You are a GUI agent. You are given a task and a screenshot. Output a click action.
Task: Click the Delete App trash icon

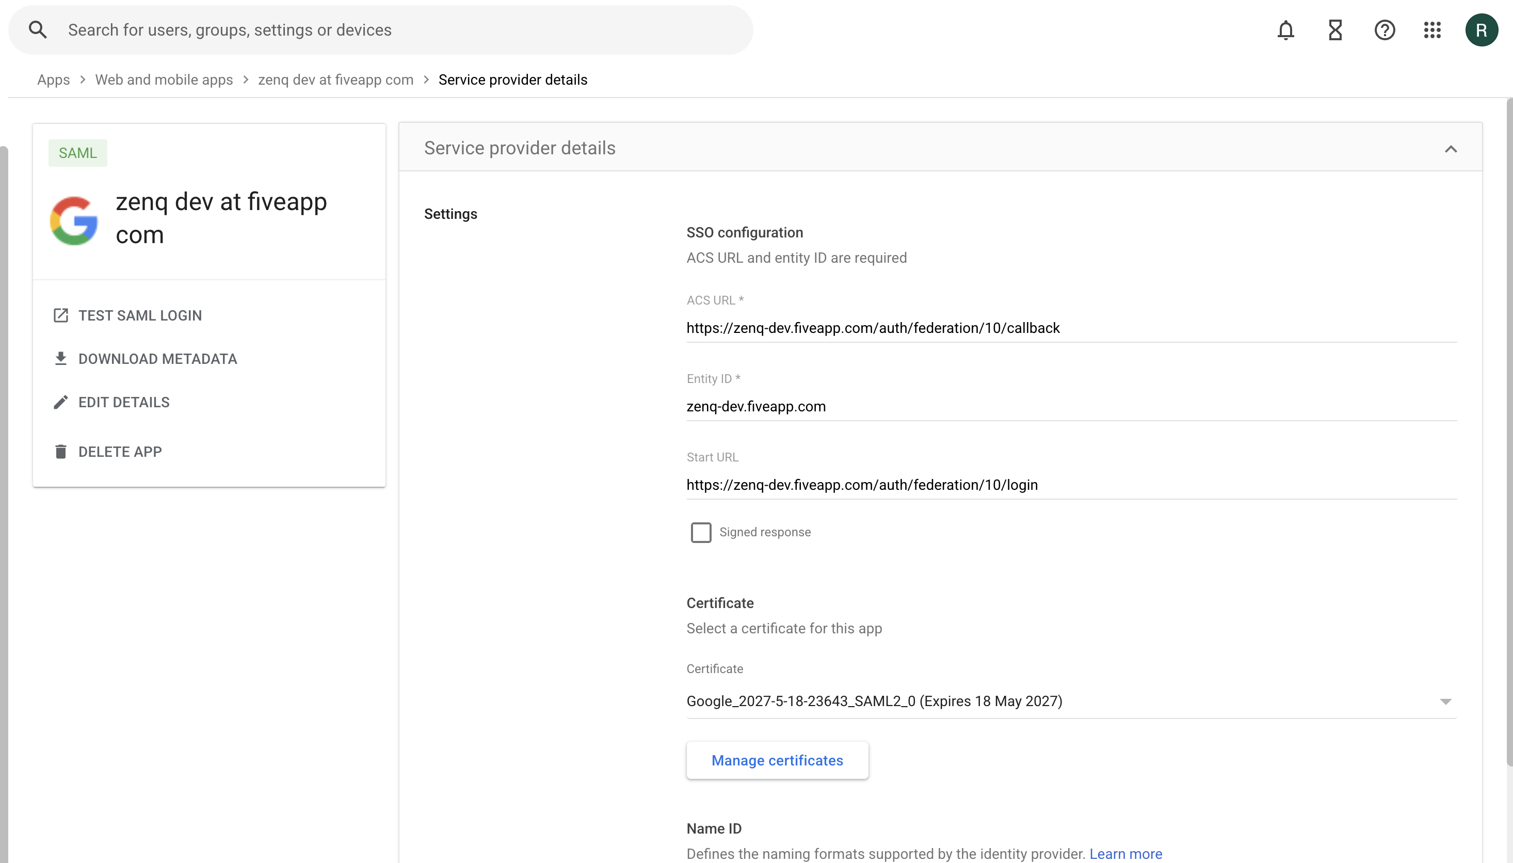(x=60, y=452)
